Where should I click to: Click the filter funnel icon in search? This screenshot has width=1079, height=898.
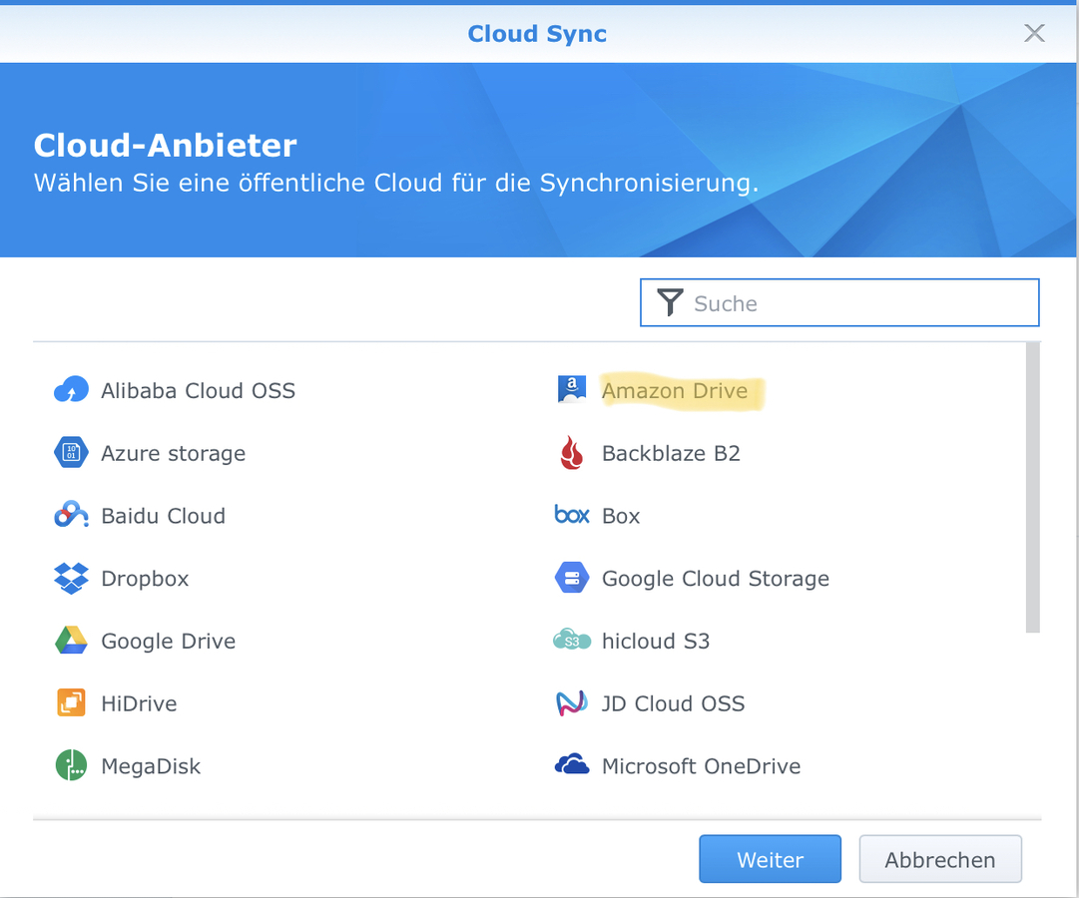670,303
